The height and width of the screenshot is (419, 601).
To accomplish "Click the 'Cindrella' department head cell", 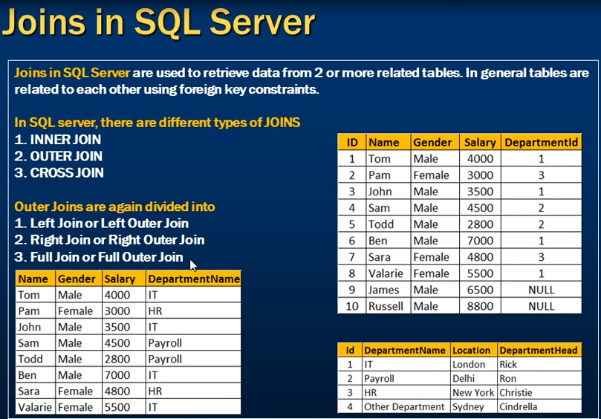I will pos(539,406).
